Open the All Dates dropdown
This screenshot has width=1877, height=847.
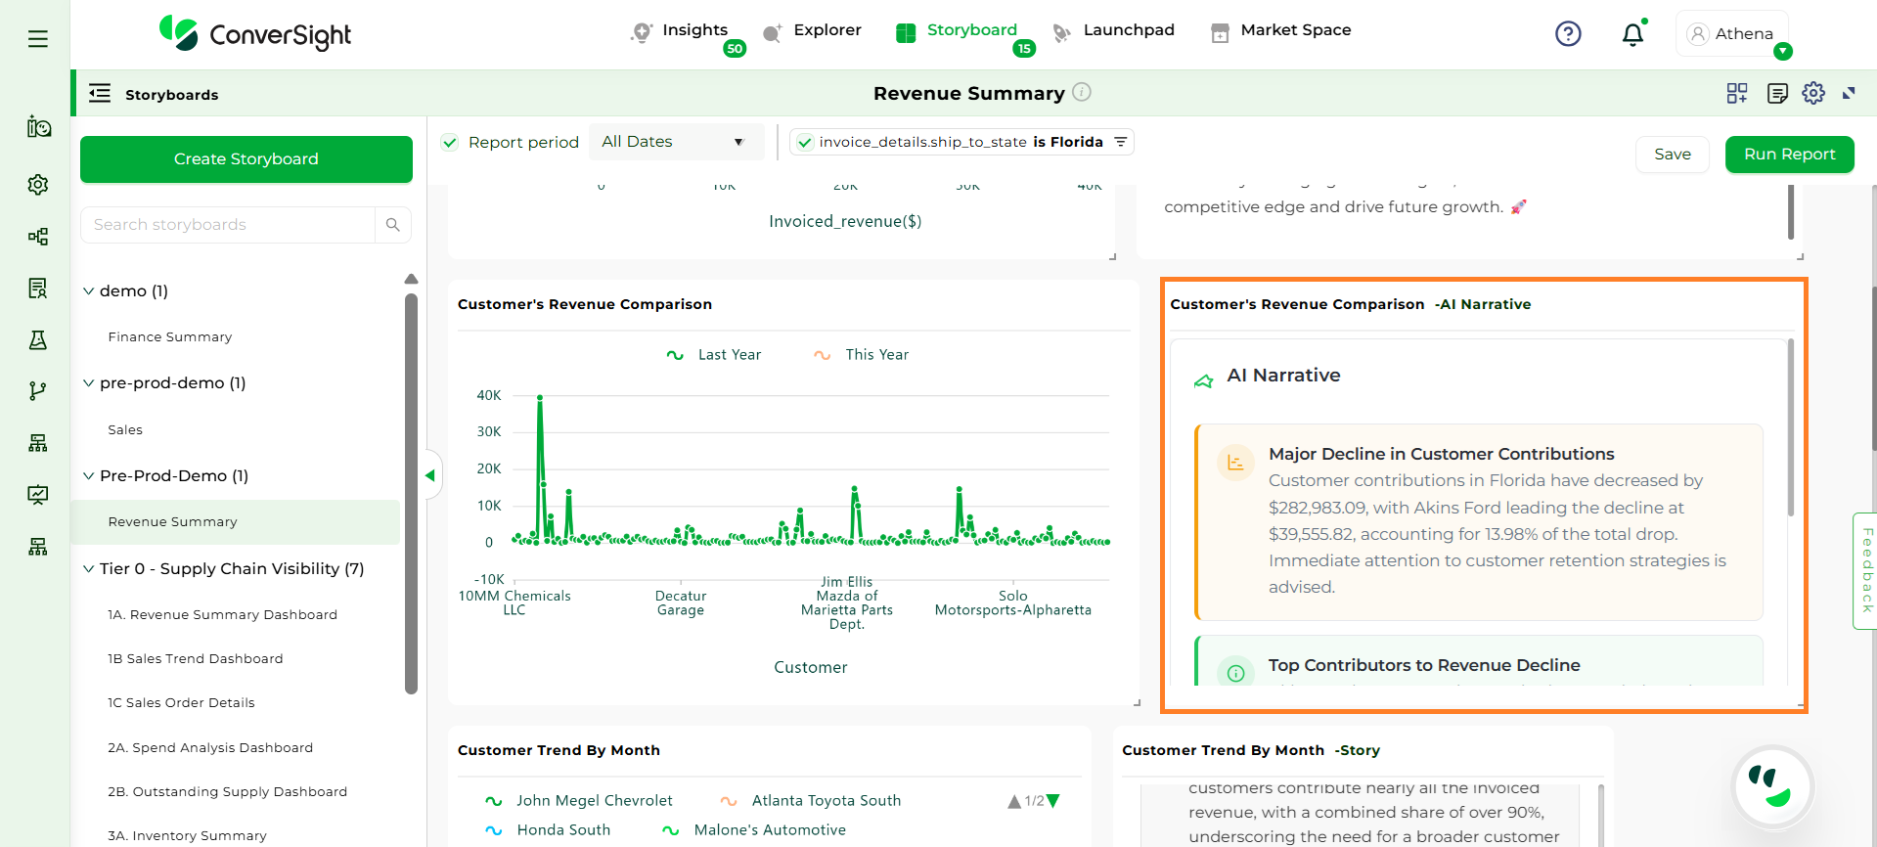tap(673, 142)
